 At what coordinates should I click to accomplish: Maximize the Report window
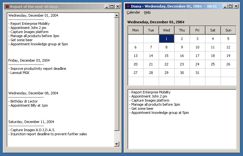click(x=112, y=7)
